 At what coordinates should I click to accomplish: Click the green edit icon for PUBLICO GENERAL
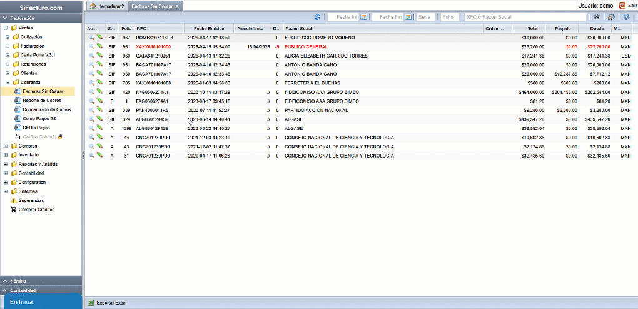99,46
